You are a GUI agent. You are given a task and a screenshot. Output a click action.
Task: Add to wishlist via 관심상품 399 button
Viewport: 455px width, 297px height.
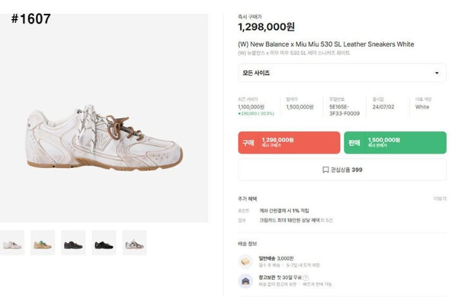(342, 169)
